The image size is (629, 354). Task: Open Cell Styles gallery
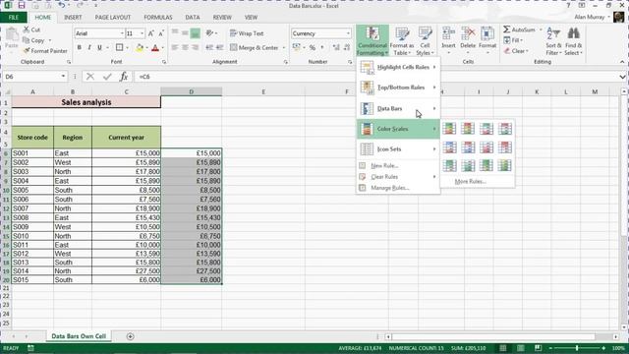[425, 41]
